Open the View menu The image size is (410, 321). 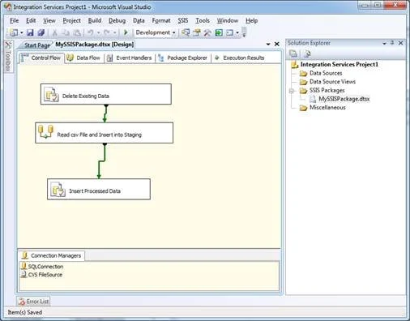point(49,20)
